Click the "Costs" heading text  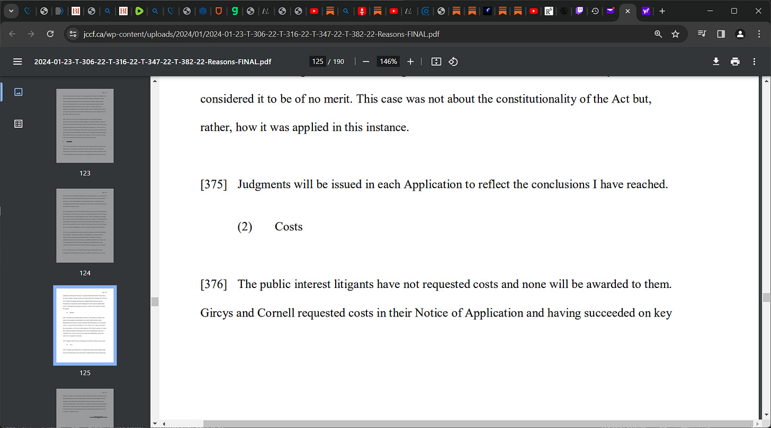tap(289, 227)
